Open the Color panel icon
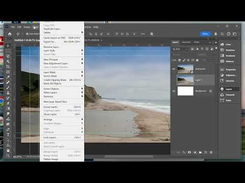This screenshot has height=183, width=245. [x=222, y=44]
